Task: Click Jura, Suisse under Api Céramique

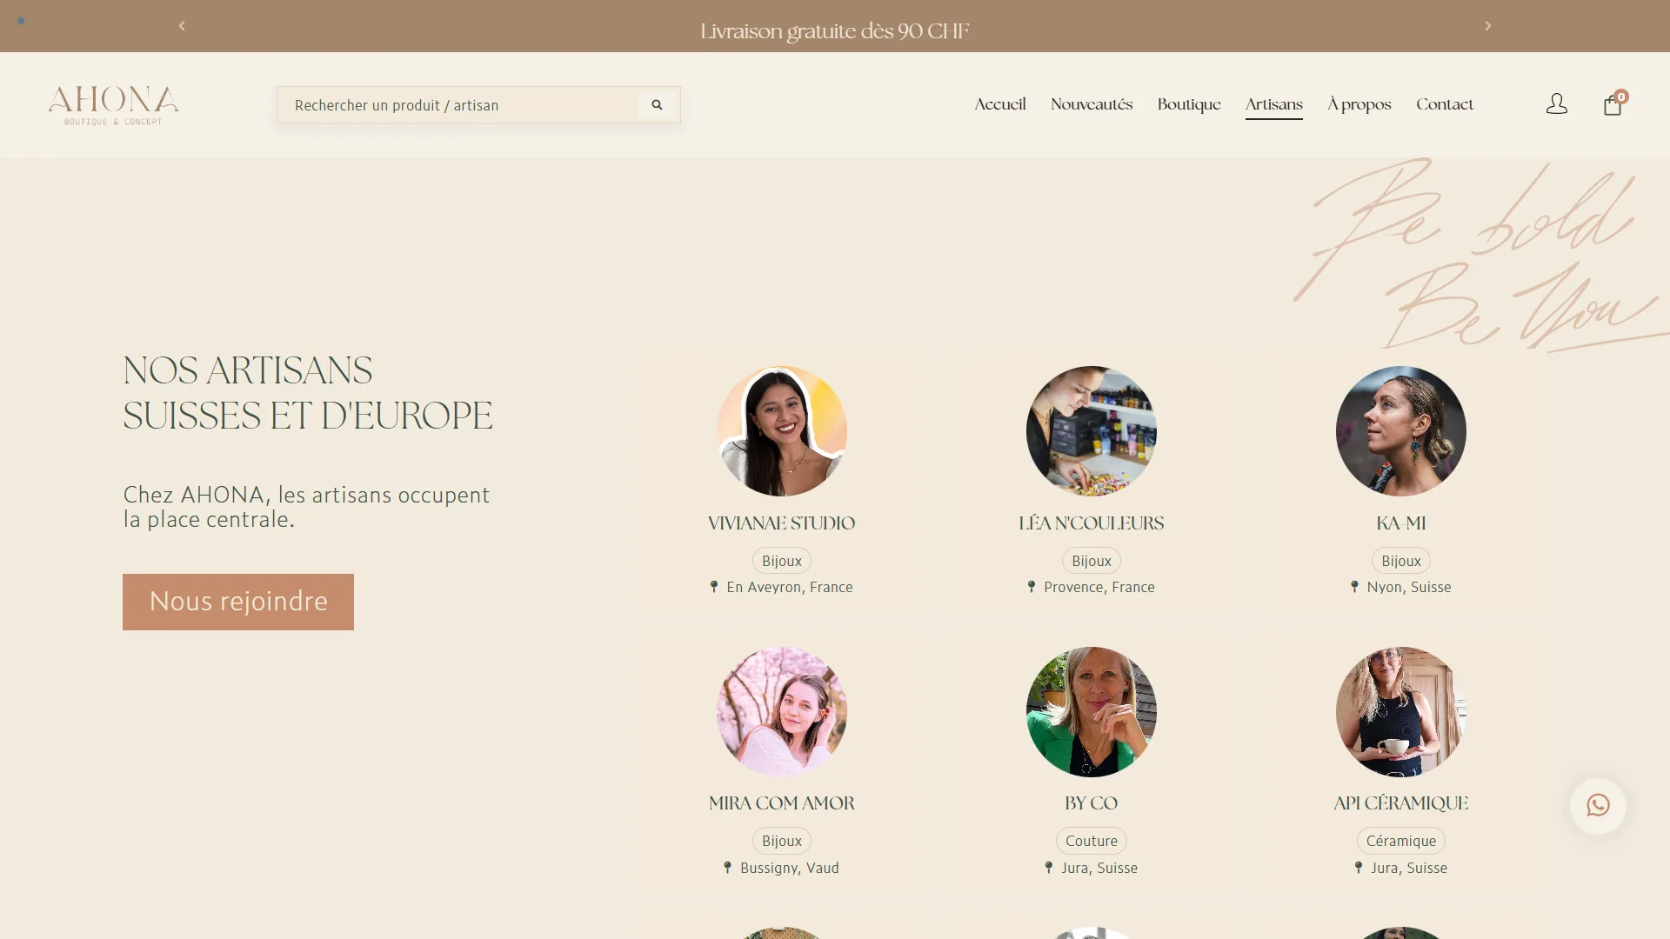Action: click(1409, 868)
